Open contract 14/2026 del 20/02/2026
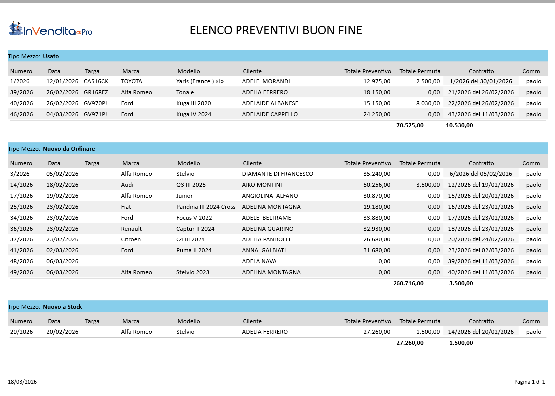 480,332
